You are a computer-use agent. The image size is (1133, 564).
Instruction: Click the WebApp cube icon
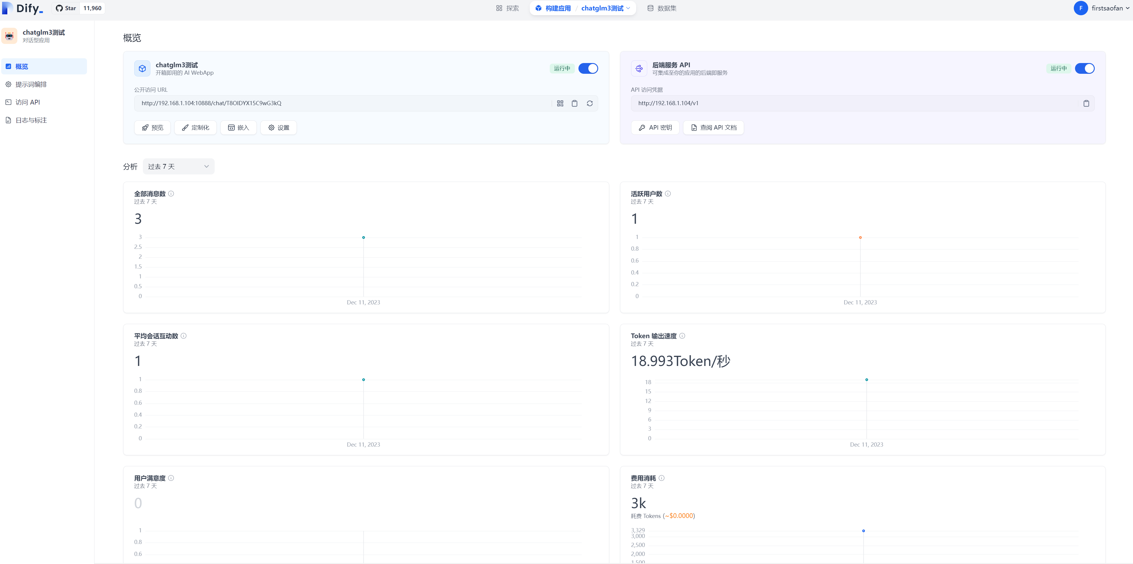coord(142,69)
